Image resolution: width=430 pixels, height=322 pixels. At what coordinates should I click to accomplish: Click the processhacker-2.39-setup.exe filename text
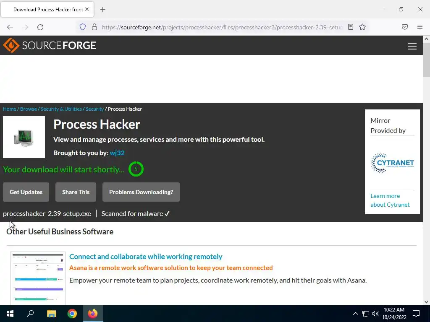tap(47, 213)
